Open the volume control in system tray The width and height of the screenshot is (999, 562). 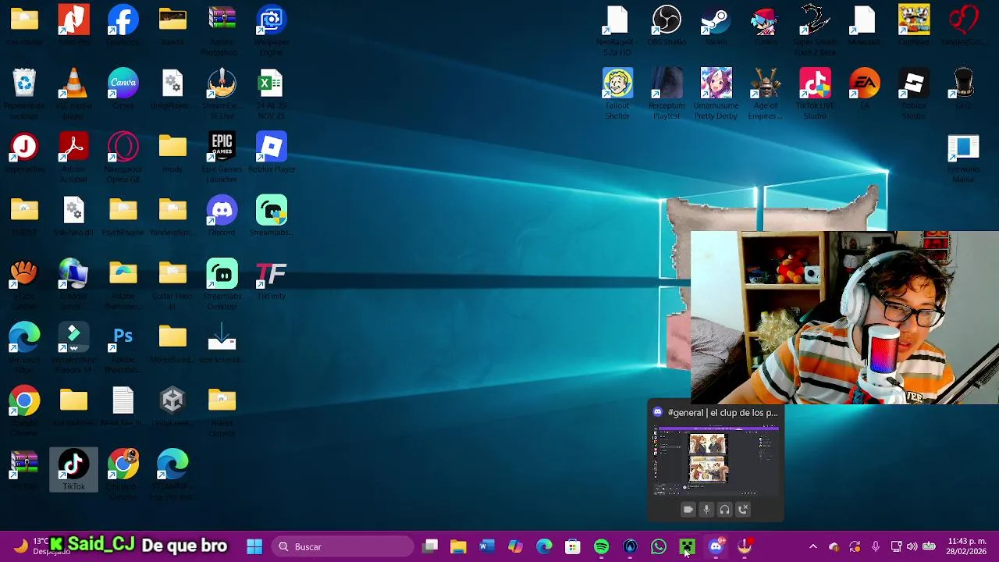pos(912,546)
